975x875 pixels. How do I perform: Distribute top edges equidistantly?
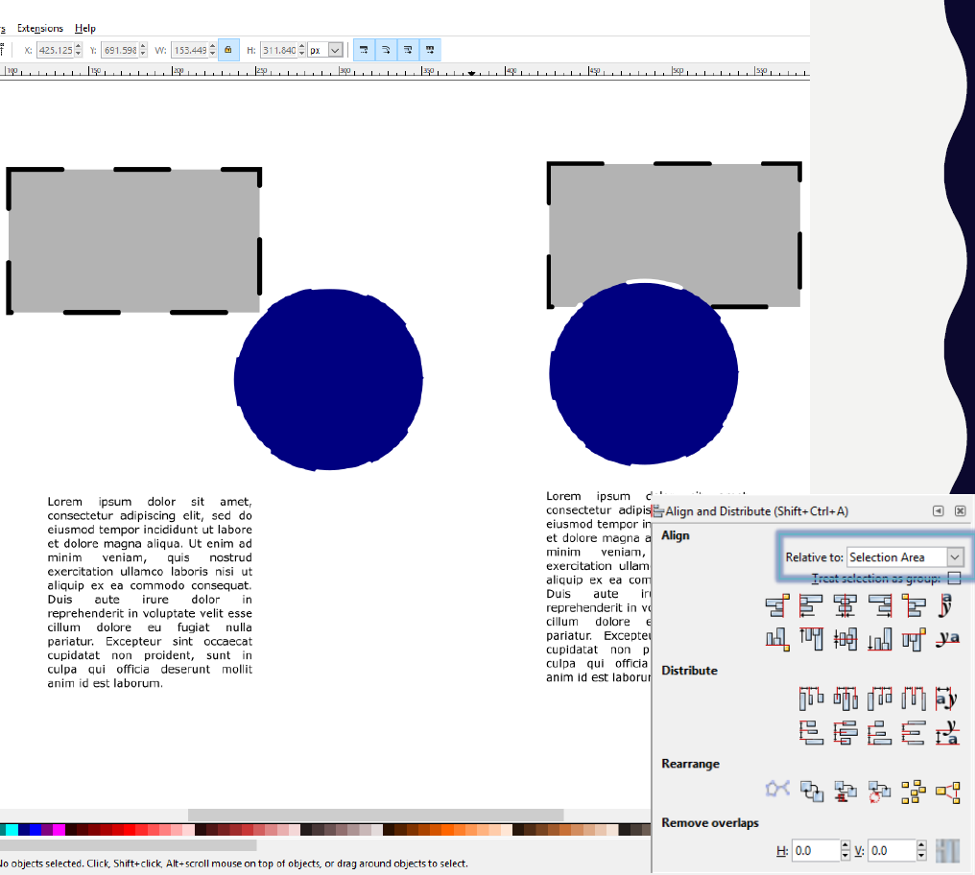[811, 733]
